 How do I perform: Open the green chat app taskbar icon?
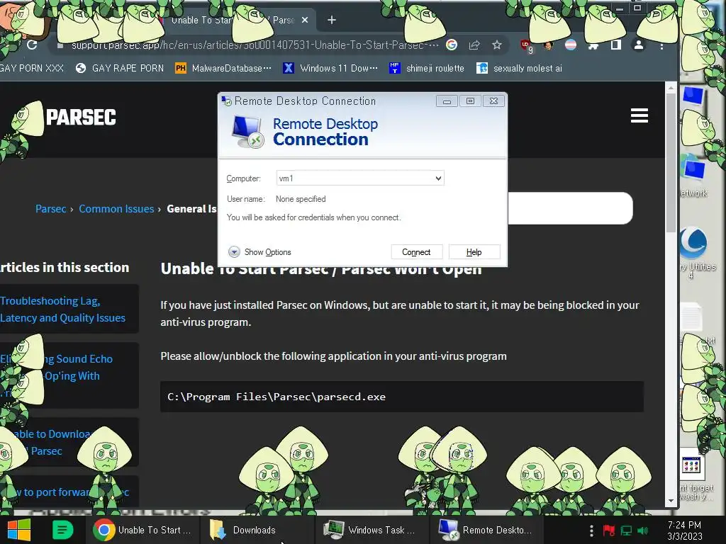coord(62,530)
